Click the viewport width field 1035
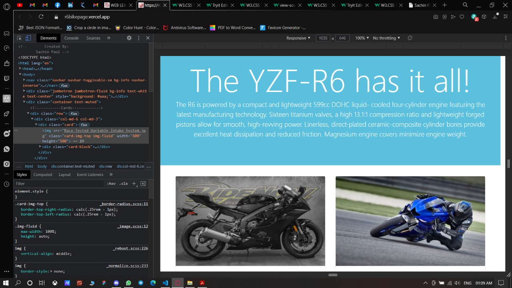512x288 pixels. pos(323,38)
